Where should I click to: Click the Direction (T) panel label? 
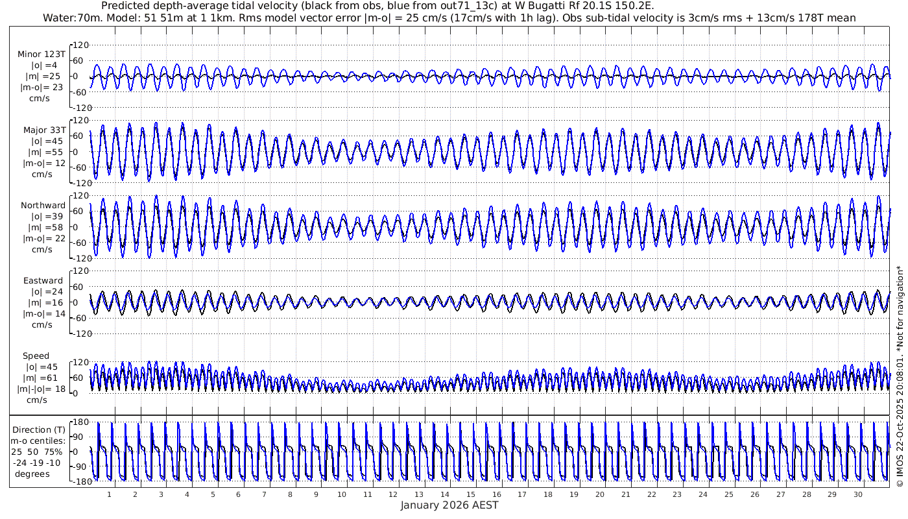[39, 430]
